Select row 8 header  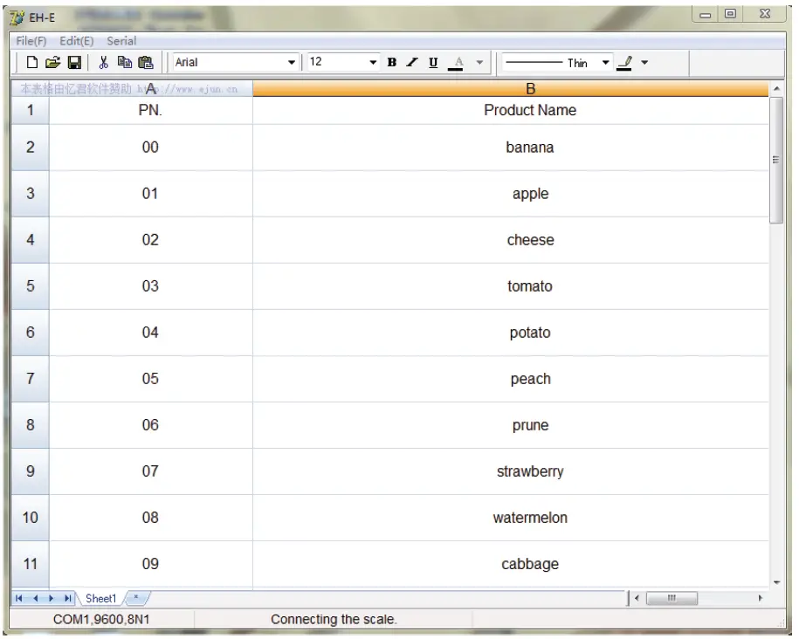[31, 425]
